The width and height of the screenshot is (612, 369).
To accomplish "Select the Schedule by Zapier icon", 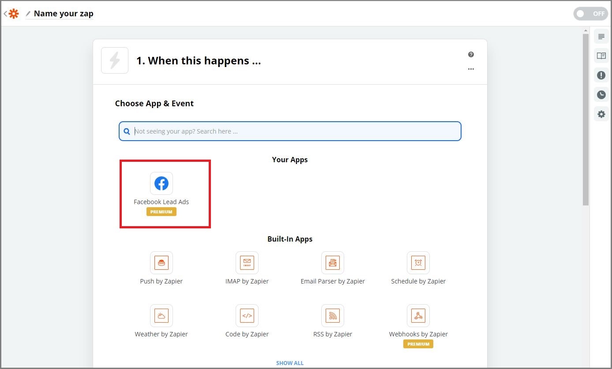I will click(x=418, y=263).
